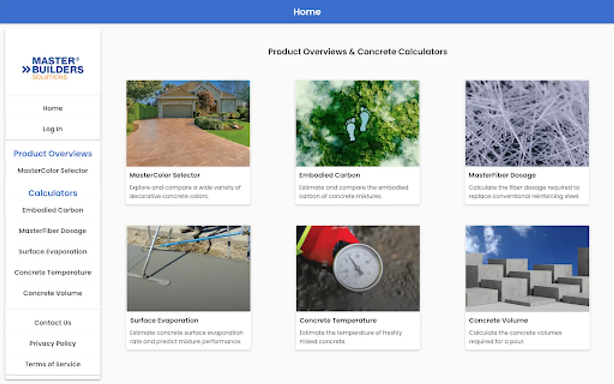
Task: Click 'Calculate the concrete volumes required' description
Action: (x=515, y=337)
